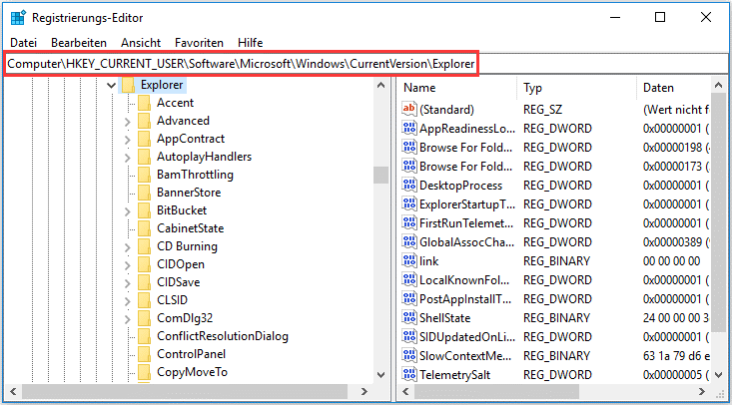
Task: Click the data 0x00000198 cell
Action: coord(676,148)
